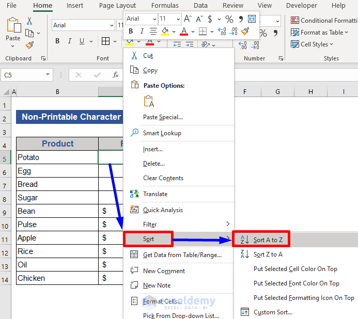This screenshot has height=319, width=358.
Task: Open the Number group dialog launcher
Action: (281, 59)
